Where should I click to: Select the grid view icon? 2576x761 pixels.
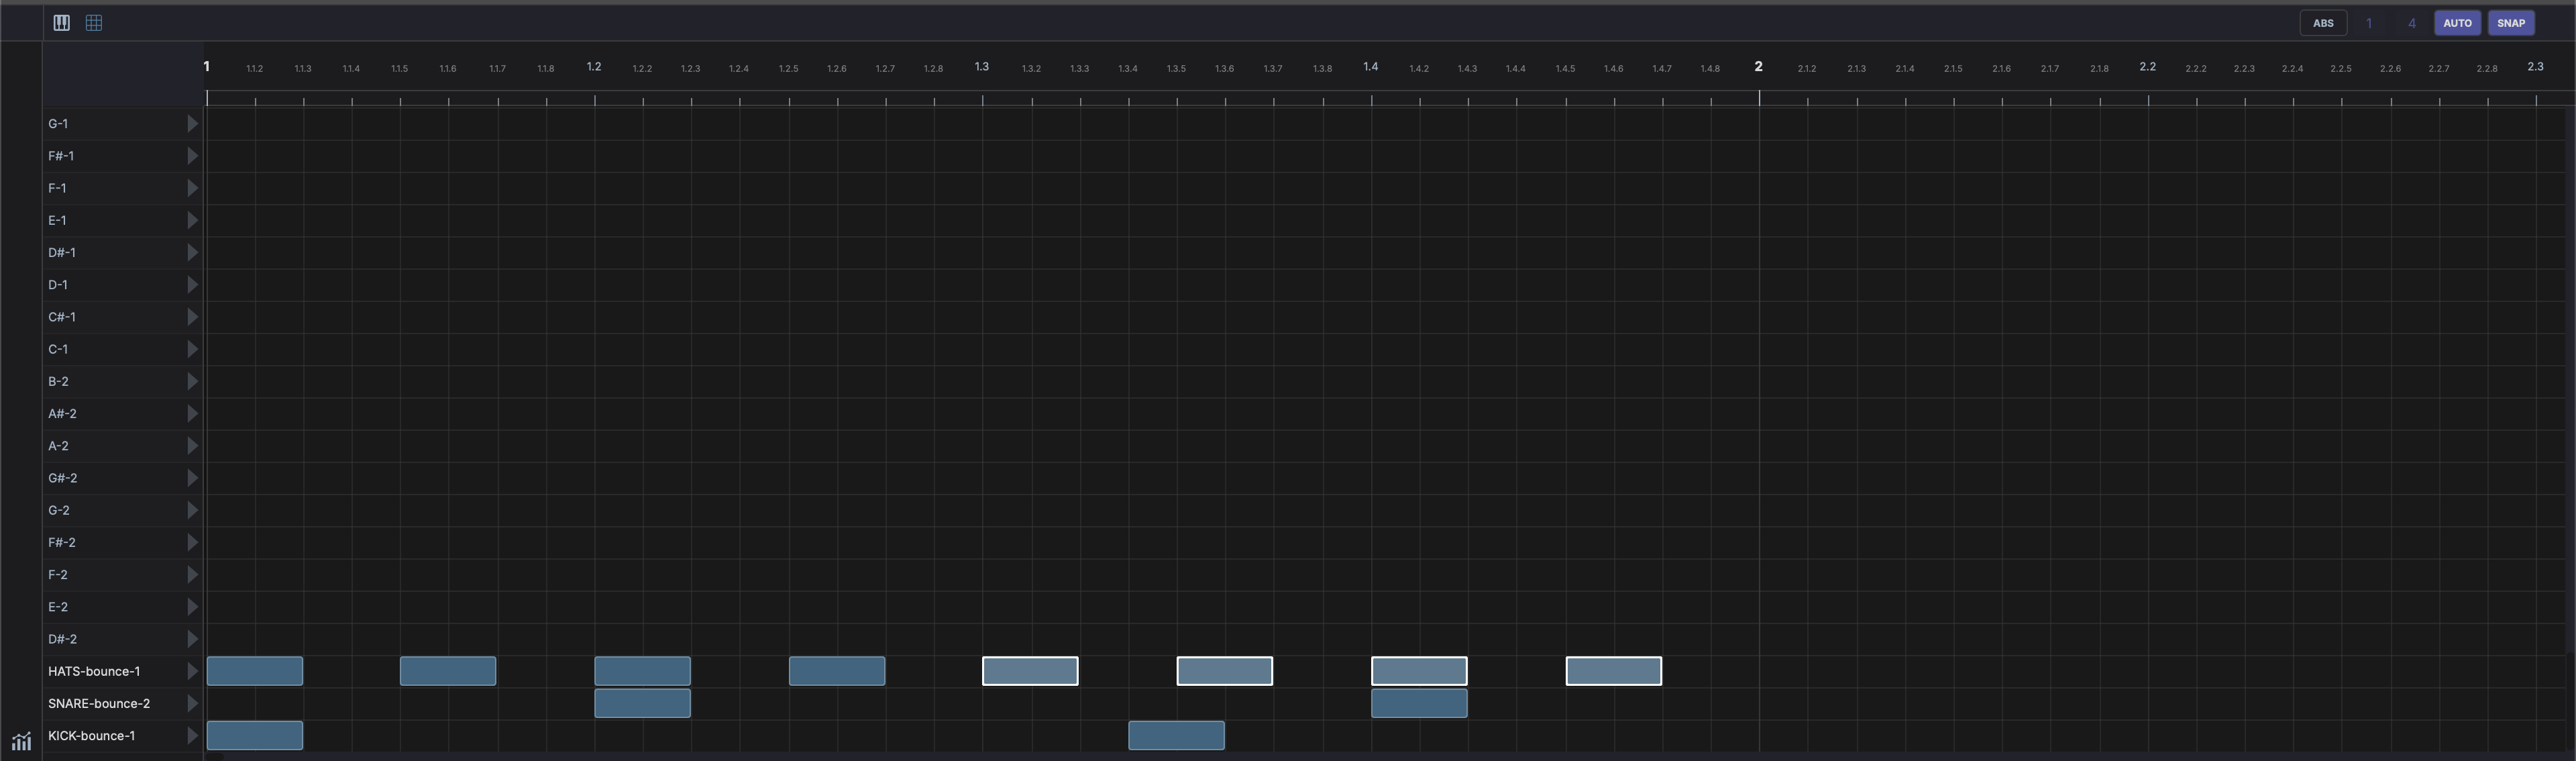pyautogui.click(x=94, y=22)
